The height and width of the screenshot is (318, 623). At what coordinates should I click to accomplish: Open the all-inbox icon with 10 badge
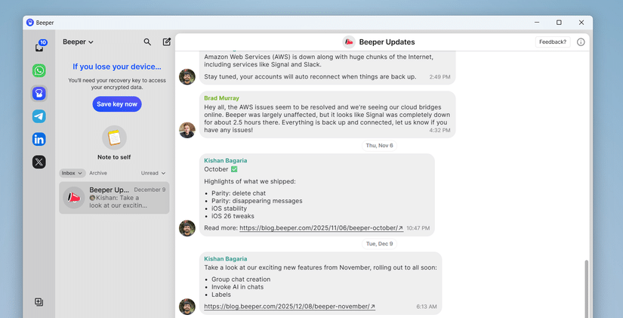[40, 46]
